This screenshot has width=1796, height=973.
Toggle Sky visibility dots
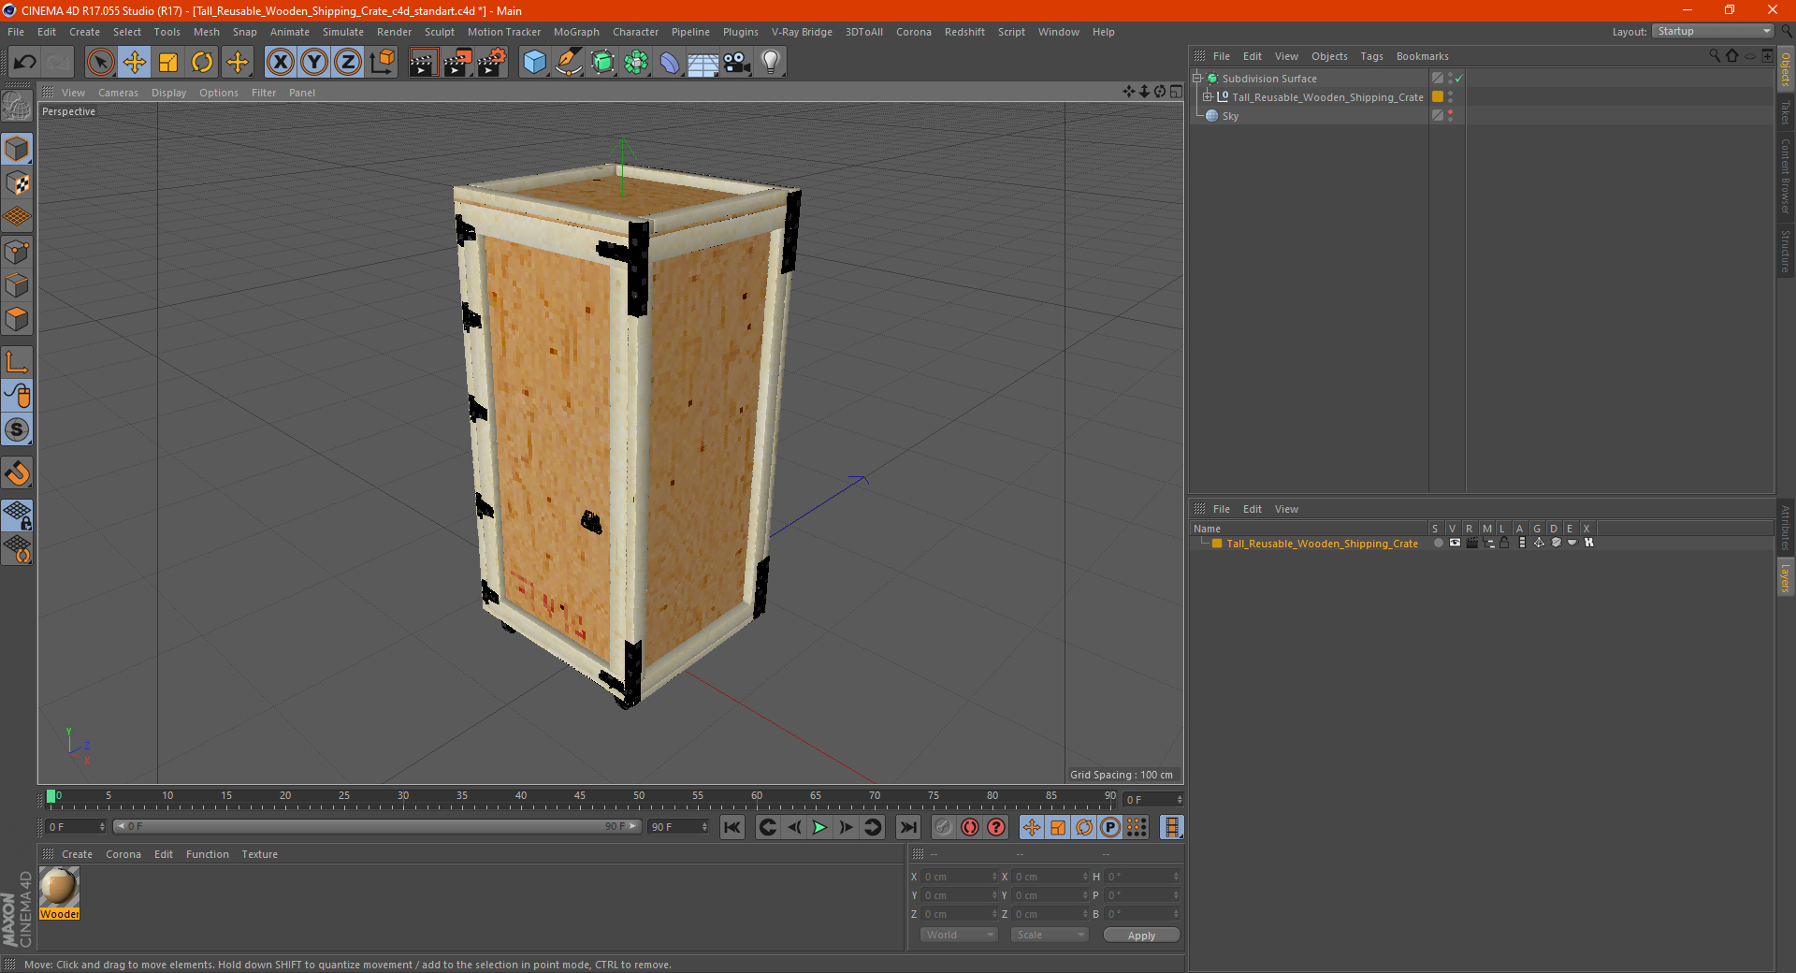1450,116
